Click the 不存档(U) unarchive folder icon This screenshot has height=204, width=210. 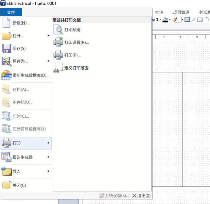[6, 102]
